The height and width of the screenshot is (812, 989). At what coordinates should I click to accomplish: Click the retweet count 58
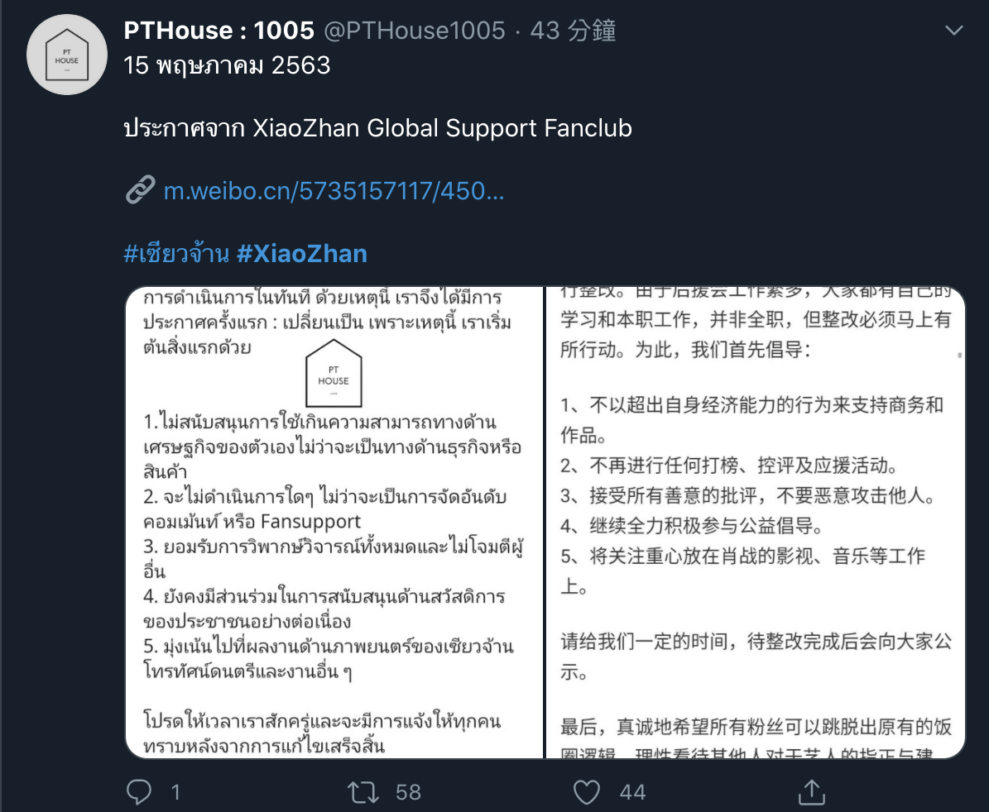click(408, 792)
